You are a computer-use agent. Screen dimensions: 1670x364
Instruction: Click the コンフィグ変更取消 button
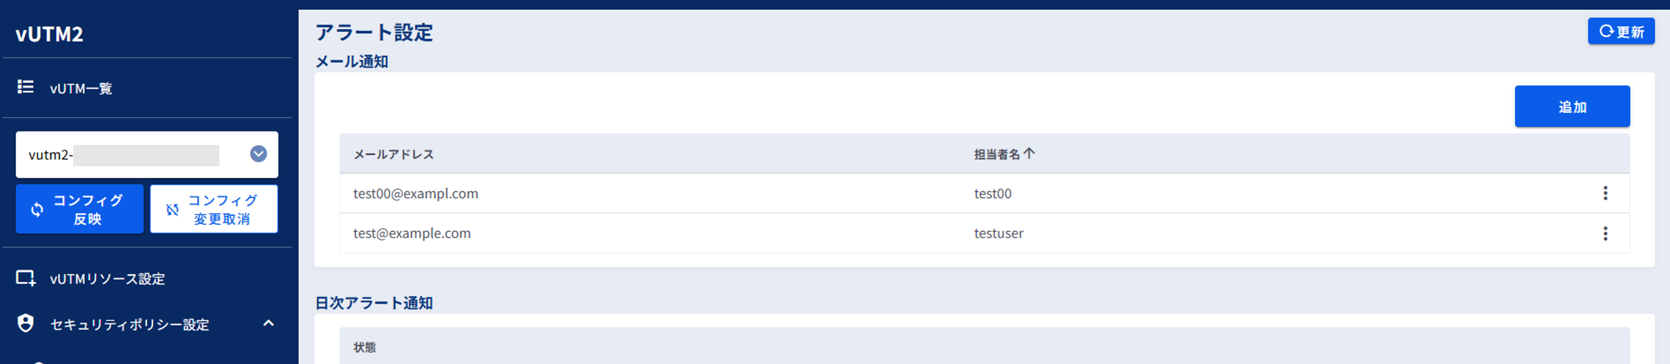pyautogui.click(x=214, y=209)
